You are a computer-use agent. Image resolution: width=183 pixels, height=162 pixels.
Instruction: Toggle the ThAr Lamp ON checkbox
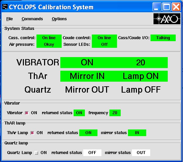pyautogui.click(x=32, y=133)
